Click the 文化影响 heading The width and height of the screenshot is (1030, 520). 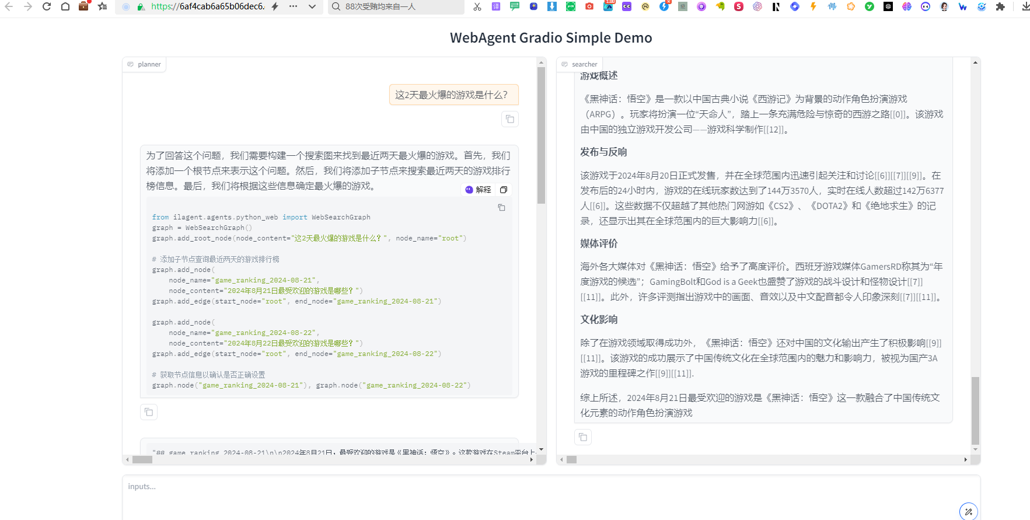click(599, 319)
